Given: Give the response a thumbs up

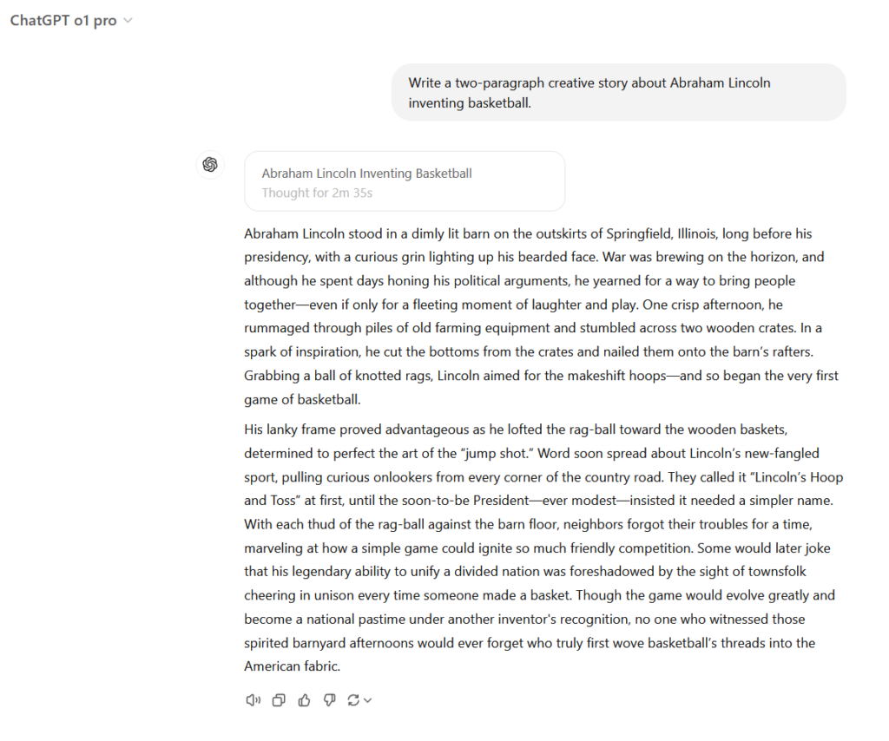Looking at the screenshot, I should [x=304, y=700].
